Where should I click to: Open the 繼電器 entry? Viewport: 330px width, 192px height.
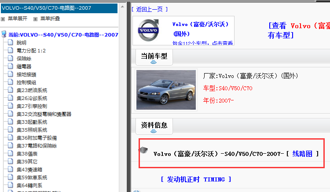(x=24, y=66)
